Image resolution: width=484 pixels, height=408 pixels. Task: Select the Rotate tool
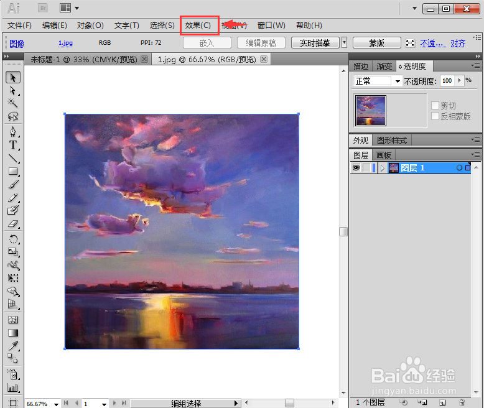[13, 239]
